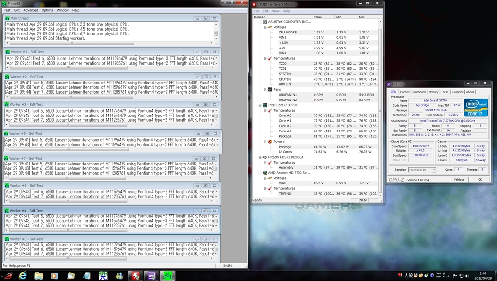The height and width of the screenshot is (281, 497).
Task: Switch to the Mainboard tab in CPU-Z
Action: pyautogui.click(x=419, y=92)
